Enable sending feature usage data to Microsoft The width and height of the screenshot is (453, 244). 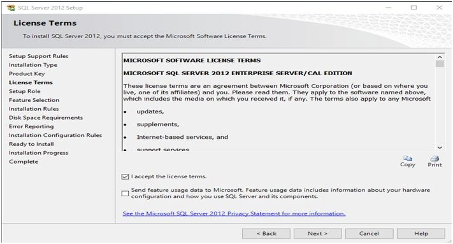(125, 193)
